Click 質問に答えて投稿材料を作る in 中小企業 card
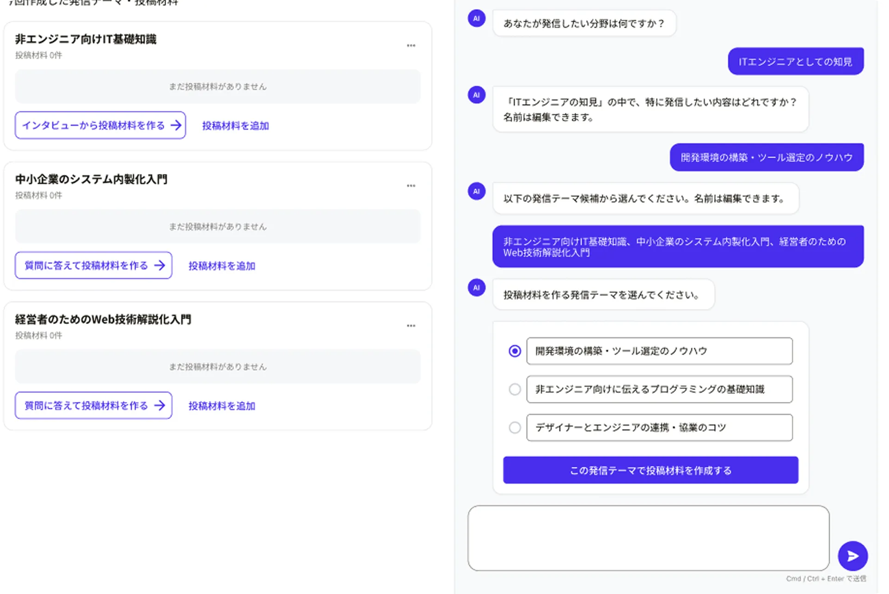The image size is (889, 594). pyautogui.click(x=93, y=266)
